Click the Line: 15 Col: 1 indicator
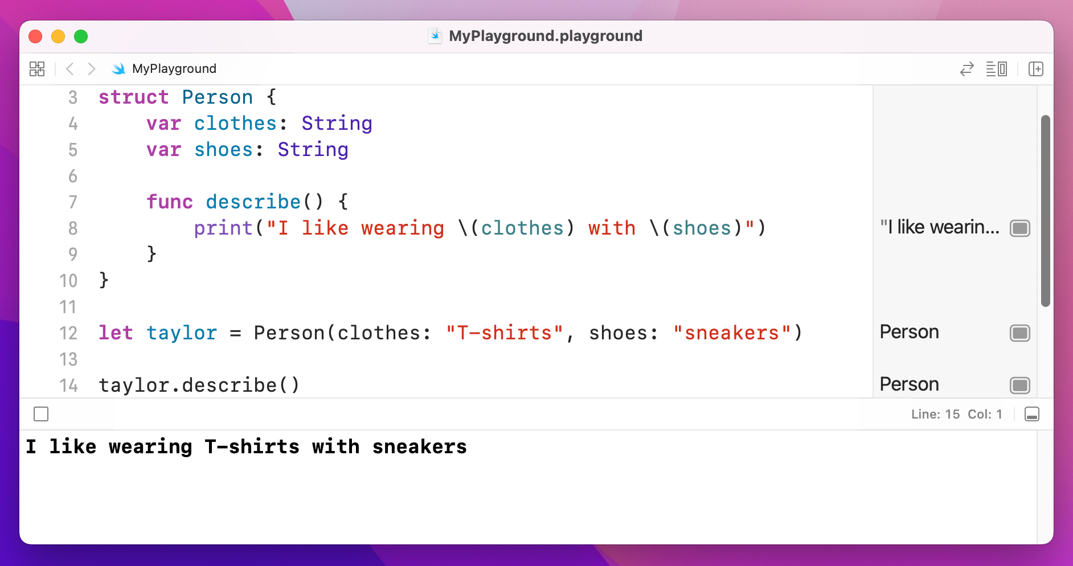 tap(957, 414)
